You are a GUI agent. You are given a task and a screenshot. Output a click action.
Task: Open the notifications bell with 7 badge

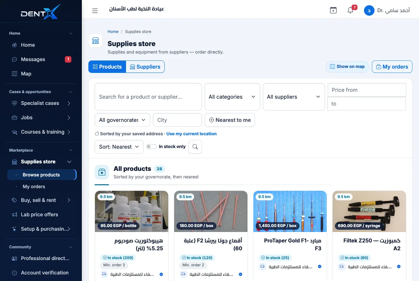(x=350, y=10)
